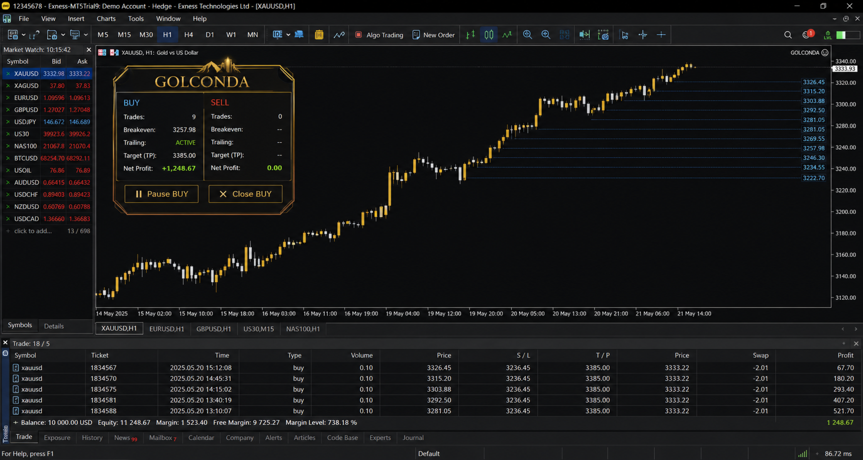Click the new chart toolbar icon

point(13,35)
